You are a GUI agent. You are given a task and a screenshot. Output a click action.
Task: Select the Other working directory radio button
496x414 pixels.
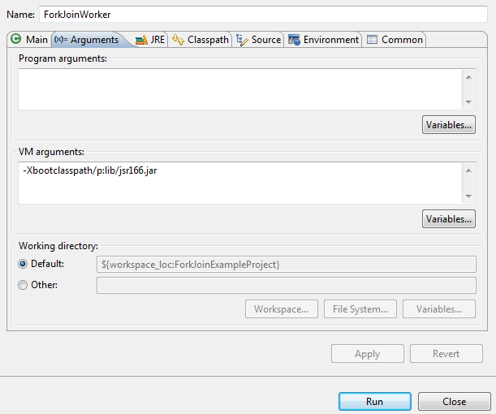23,285
